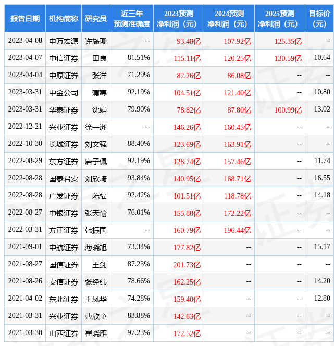Viewport: 334px width, 346px height.
Task: Click the 2023预测净利润 column header
Action: coord(178,19)
